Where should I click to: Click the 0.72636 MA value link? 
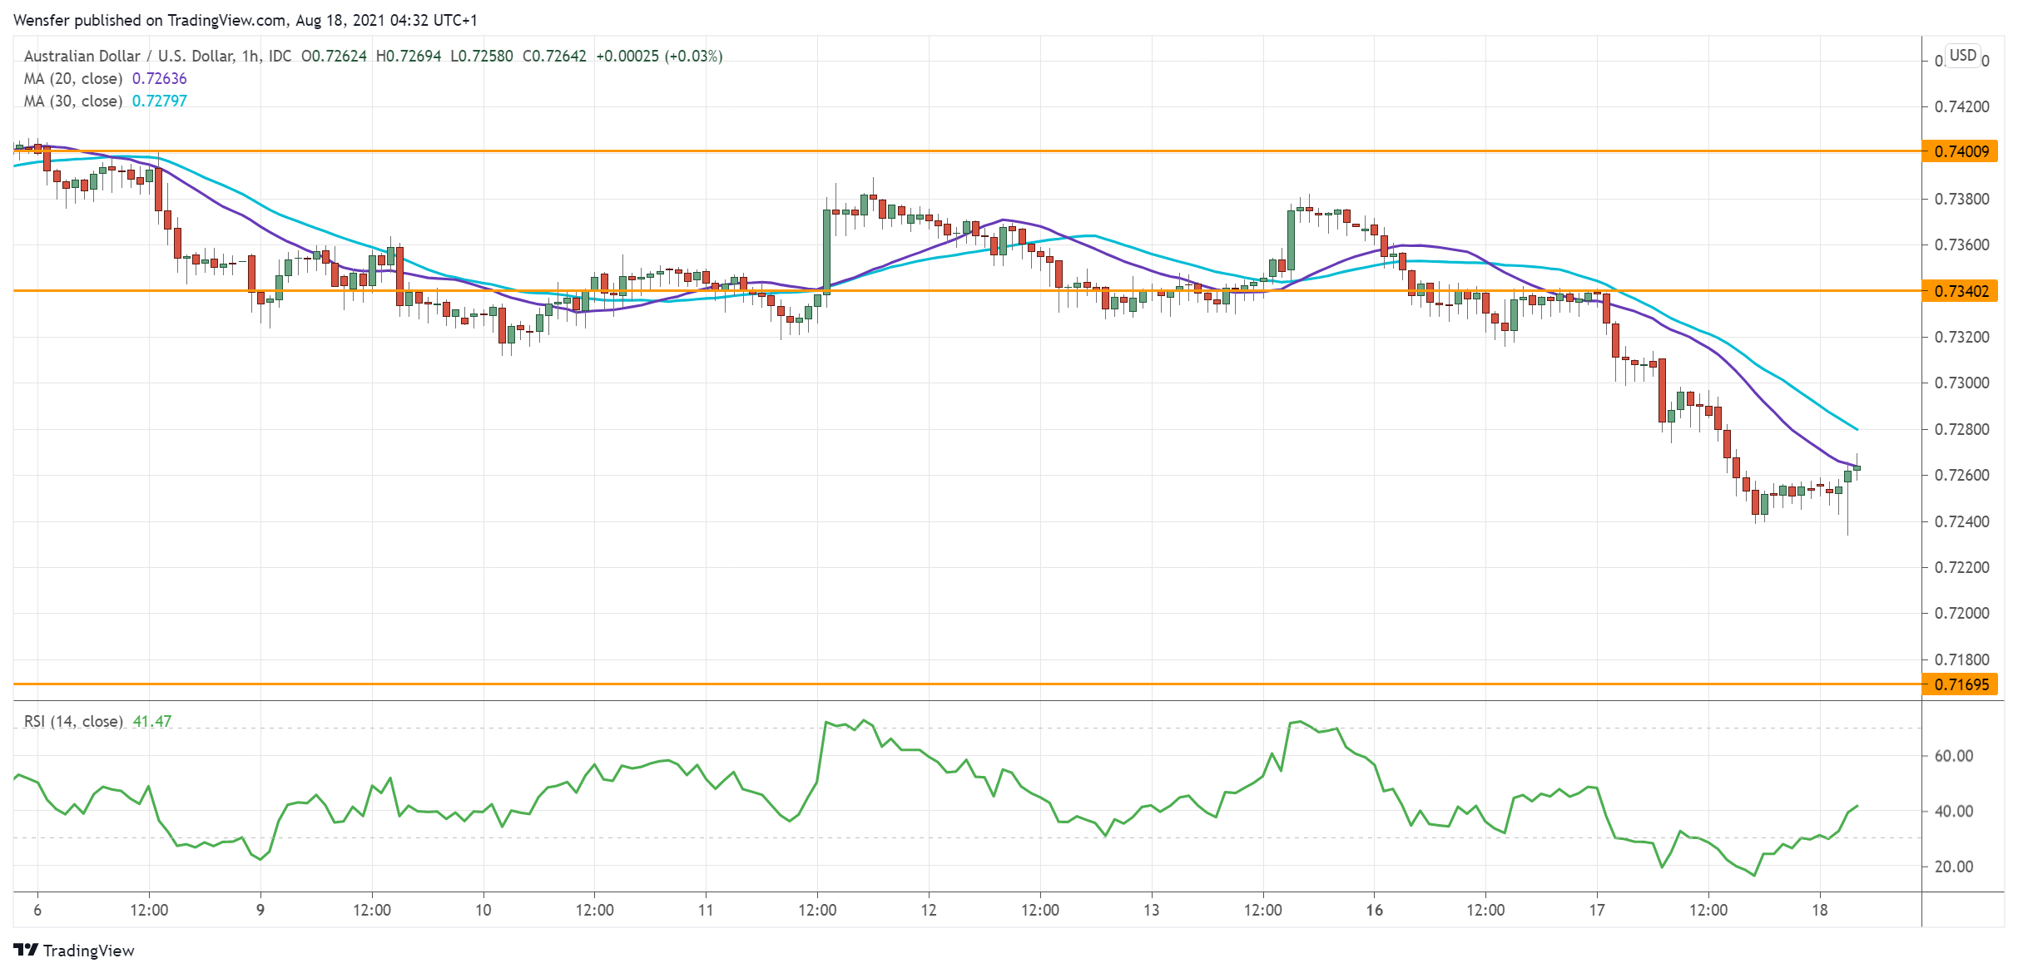[160, 78]
